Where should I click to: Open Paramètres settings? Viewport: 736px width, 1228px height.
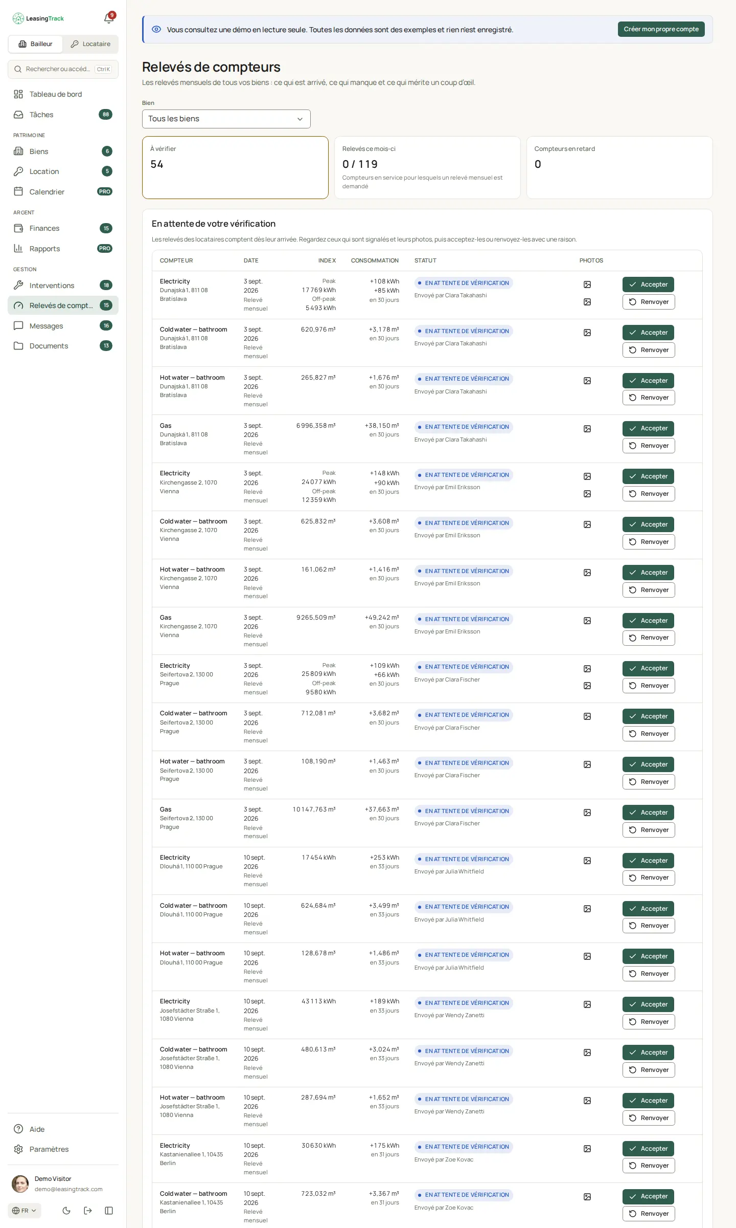click(63, 1149)
